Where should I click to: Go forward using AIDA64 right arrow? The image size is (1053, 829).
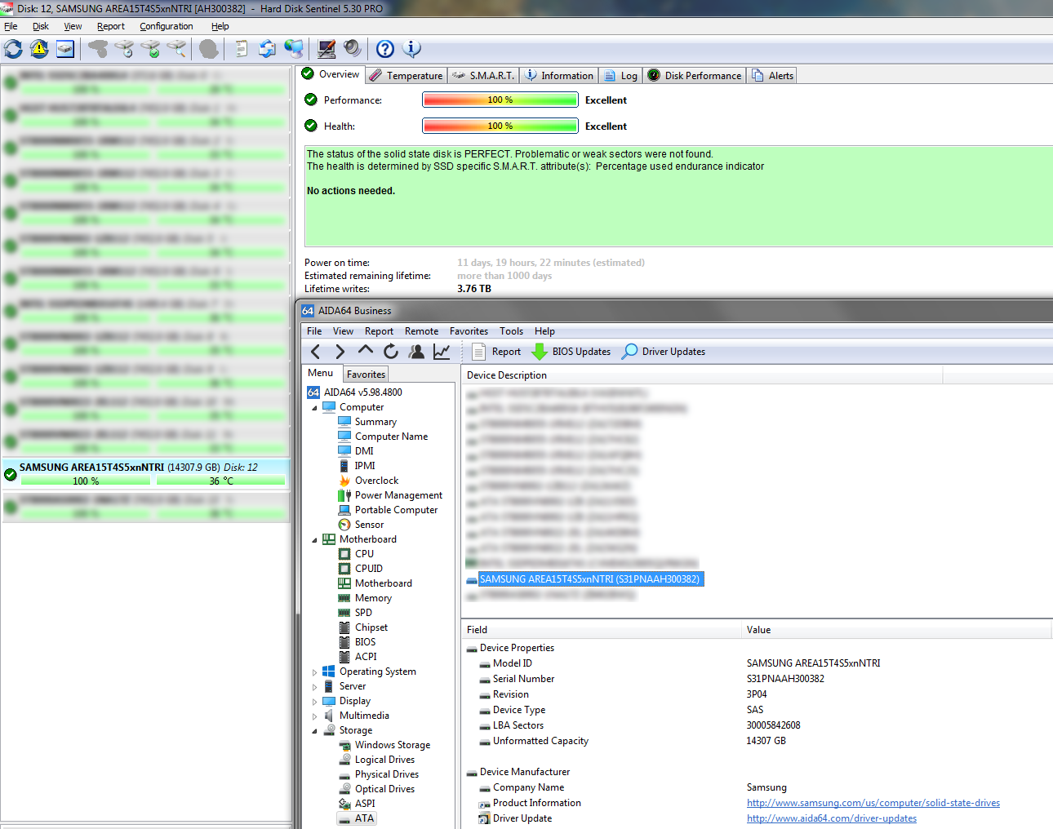pos(340,352)
